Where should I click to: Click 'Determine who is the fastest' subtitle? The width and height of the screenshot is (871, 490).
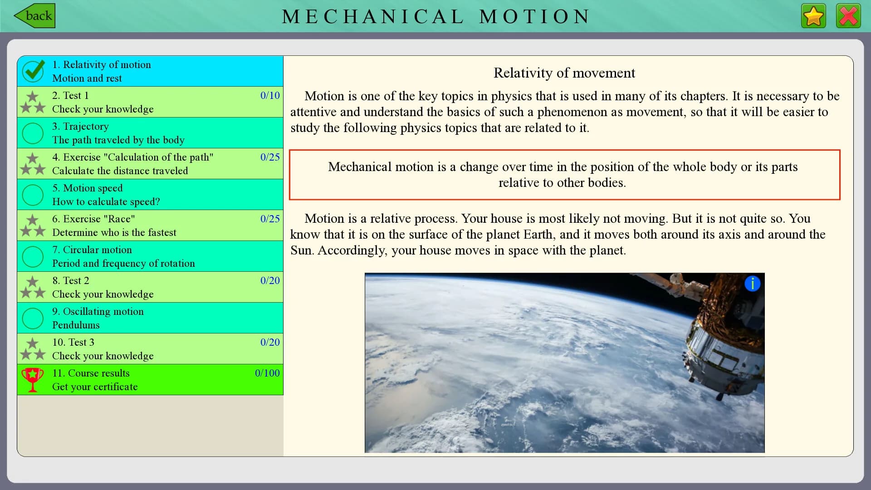[x=114, y=232]
